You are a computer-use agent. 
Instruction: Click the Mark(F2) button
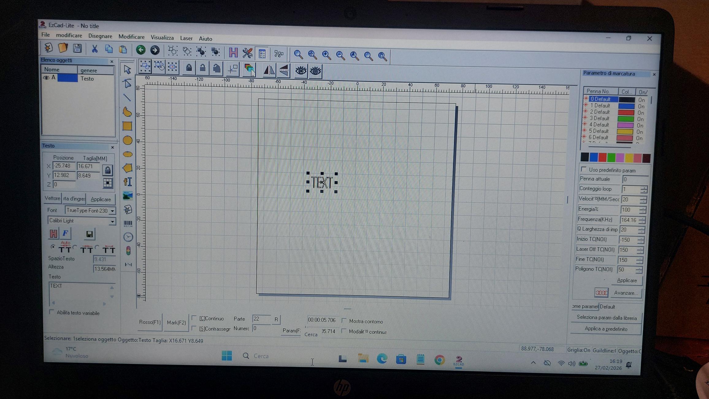pos(176,322)
